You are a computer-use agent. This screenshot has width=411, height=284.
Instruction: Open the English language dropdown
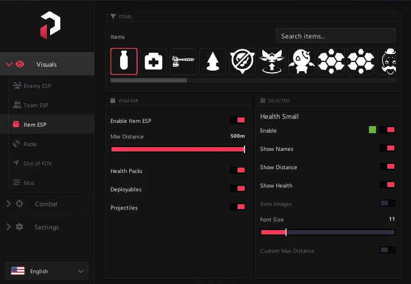(47, 271)
